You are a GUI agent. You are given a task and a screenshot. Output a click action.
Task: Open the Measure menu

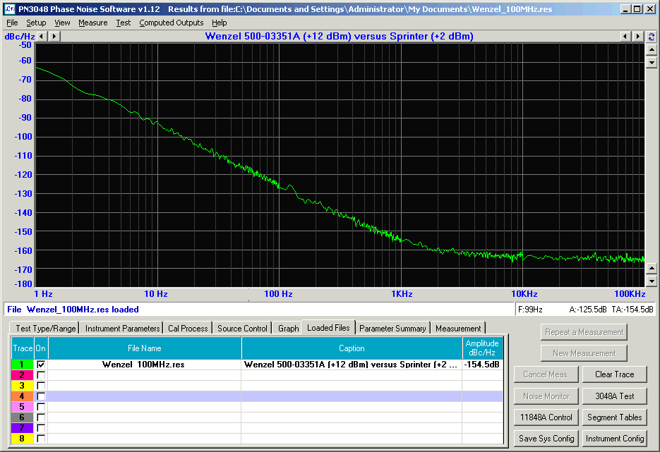tap(93, 23)
